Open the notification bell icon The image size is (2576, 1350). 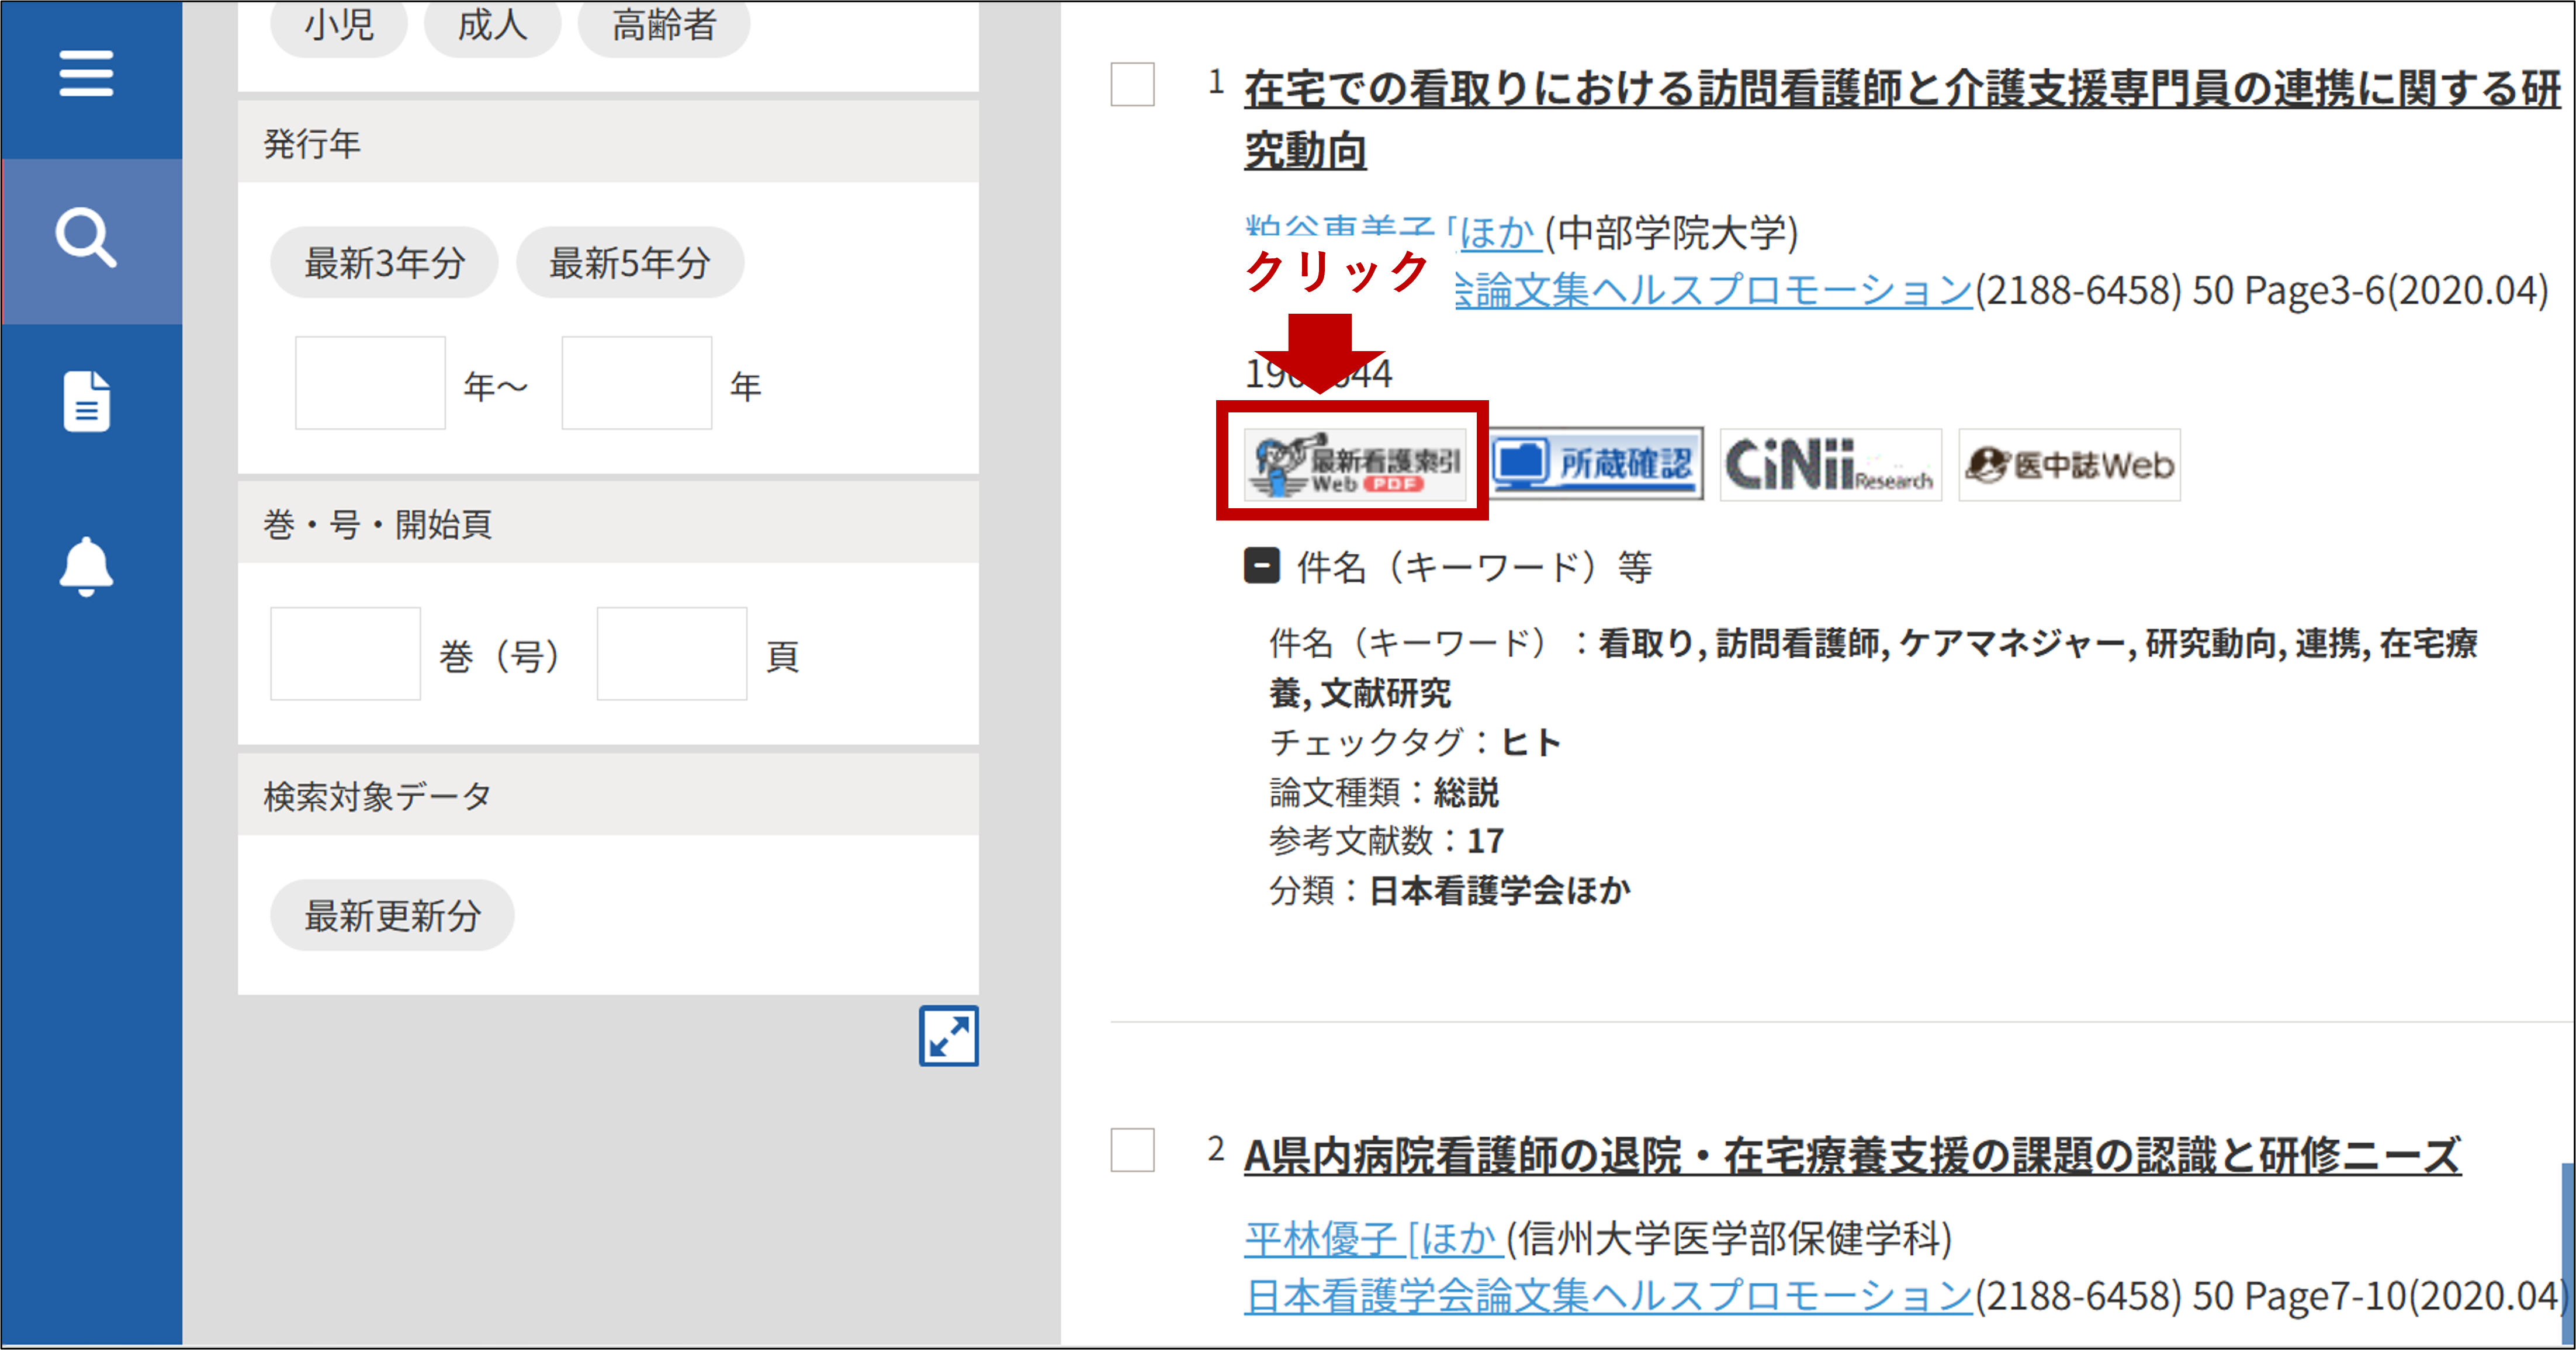point(86,565)
